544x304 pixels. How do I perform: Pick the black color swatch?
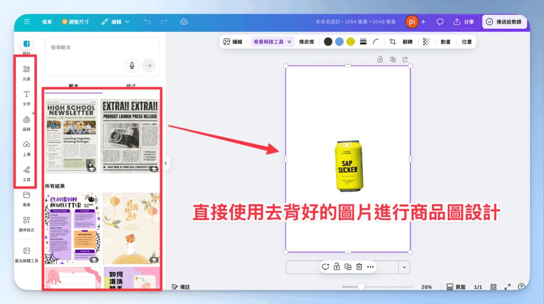328,42
